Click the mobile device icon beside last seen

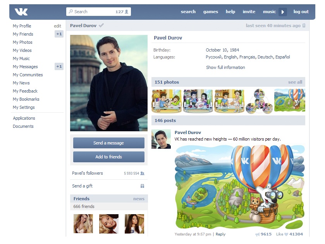tap(304, 26)
